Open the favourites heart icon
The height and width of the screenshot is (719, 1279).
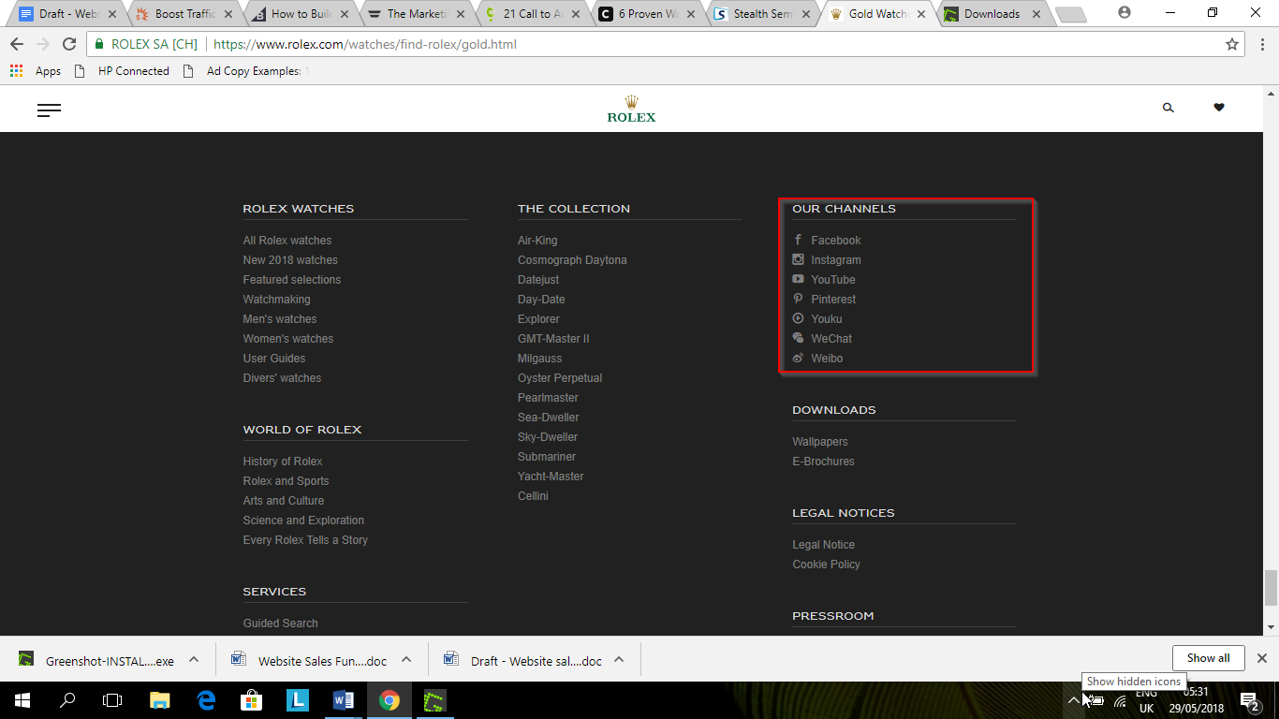point(1218,108)
